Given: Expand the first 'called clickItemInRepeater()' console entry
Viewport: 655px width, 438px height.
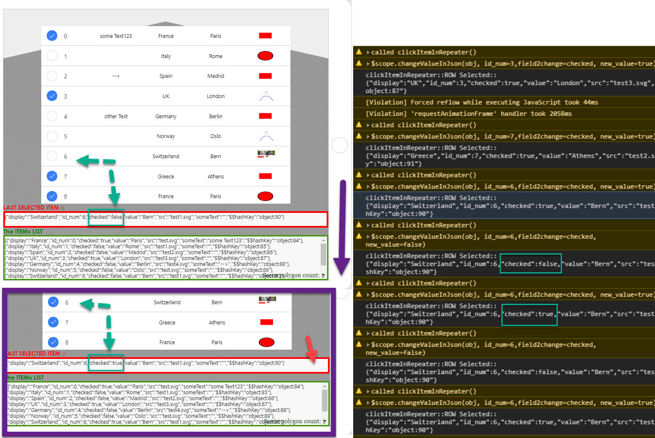Looking at the screenshot, I should click(x=367, y=52).
